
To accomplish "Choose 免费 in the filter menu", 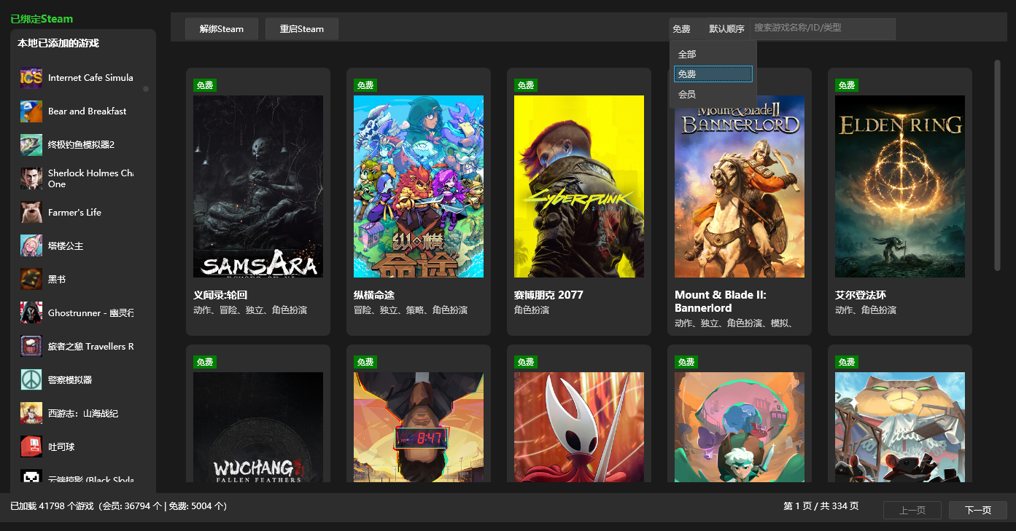I will tap(713, 74).
